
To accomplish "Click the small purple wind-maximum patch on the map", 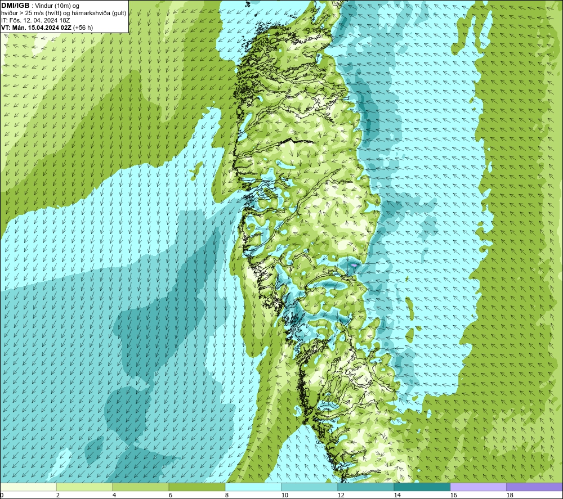I will pyautogui.click(x=354, y=265).
